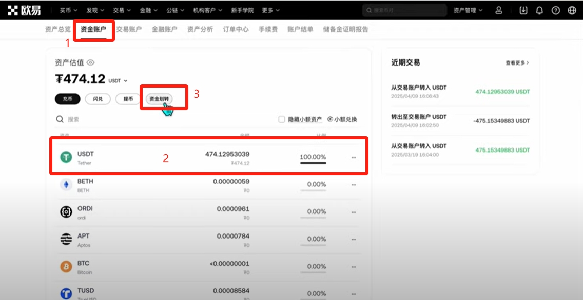This screenshot has width=583, height=300.
Task: Toggle the asset value eye icon
Action: (x=91, y=62)
